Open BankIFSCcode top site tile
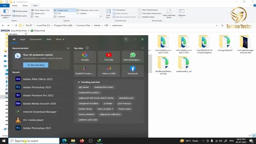This screenshot has height=144, width=256. pos(85,71)
